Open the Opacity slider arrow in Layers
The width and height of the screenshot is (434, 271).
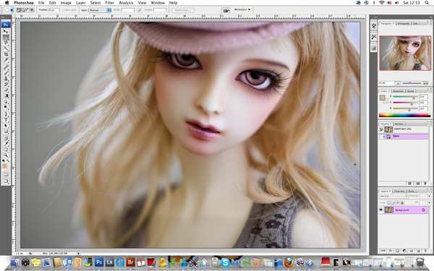click(x=429, y=196)
